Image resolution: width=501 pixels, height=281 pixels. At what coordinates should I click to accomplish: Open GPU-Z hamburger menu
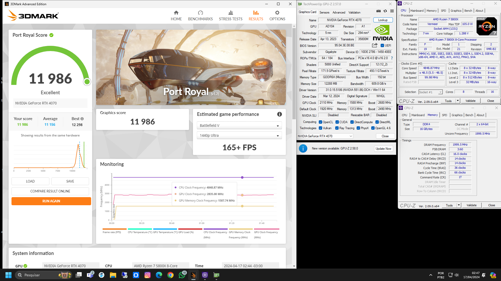pyautogui.click(x=392, y=11)
